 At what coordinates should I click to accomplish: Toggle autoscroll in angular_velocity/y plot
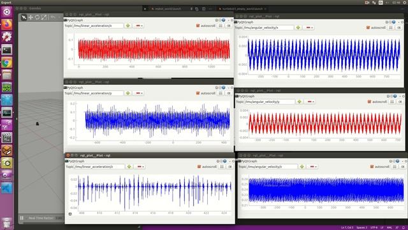pyautogui.click(x=377, y=102)
